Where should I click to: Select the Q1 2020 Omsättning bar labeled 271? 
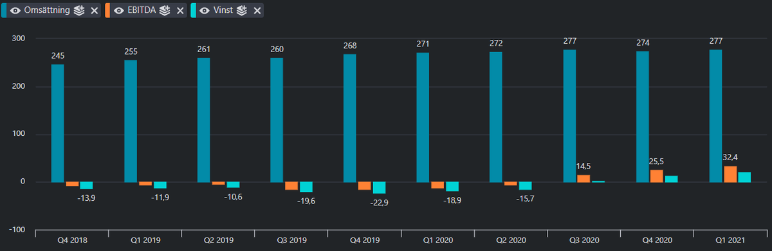point(423,117)
